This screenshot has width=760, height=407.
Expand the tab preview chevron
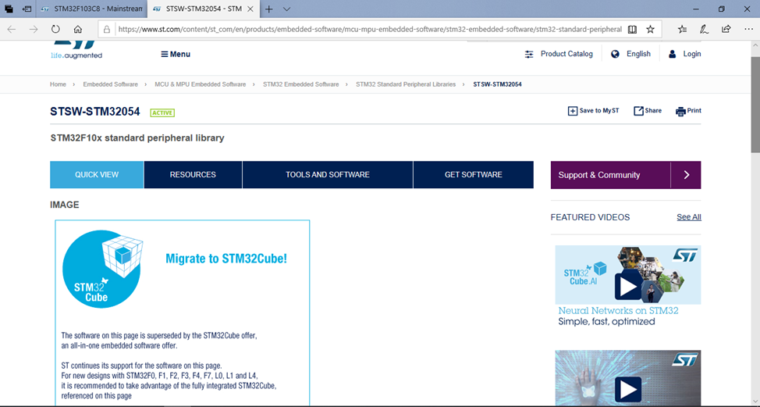pos(286,9)
